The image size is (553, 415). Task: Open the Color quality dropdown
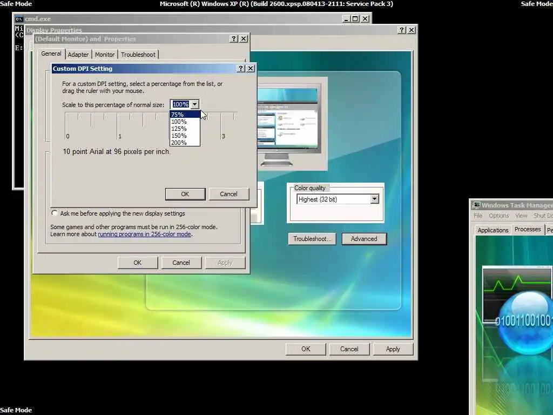click(x=375, y=199)
